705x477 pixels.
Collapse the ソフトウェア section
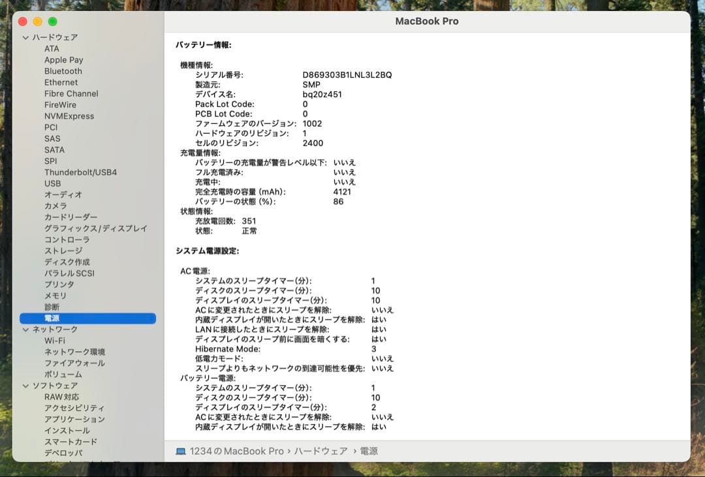coord(25,386)
